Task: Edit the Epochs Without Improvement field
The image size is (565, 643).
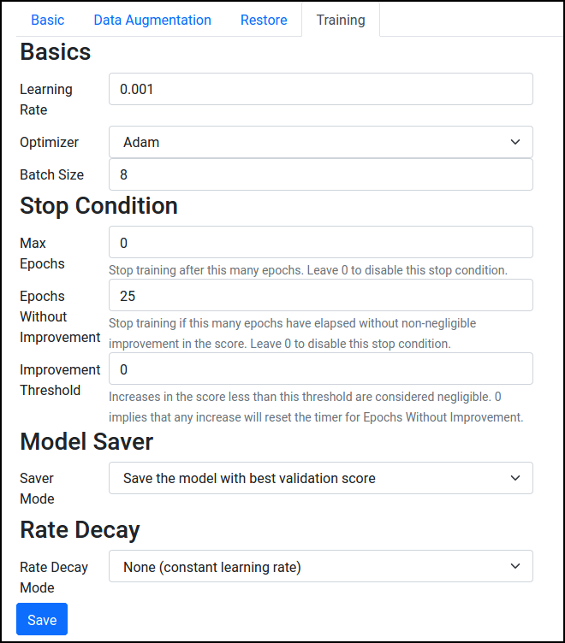Action: (321, 295)
